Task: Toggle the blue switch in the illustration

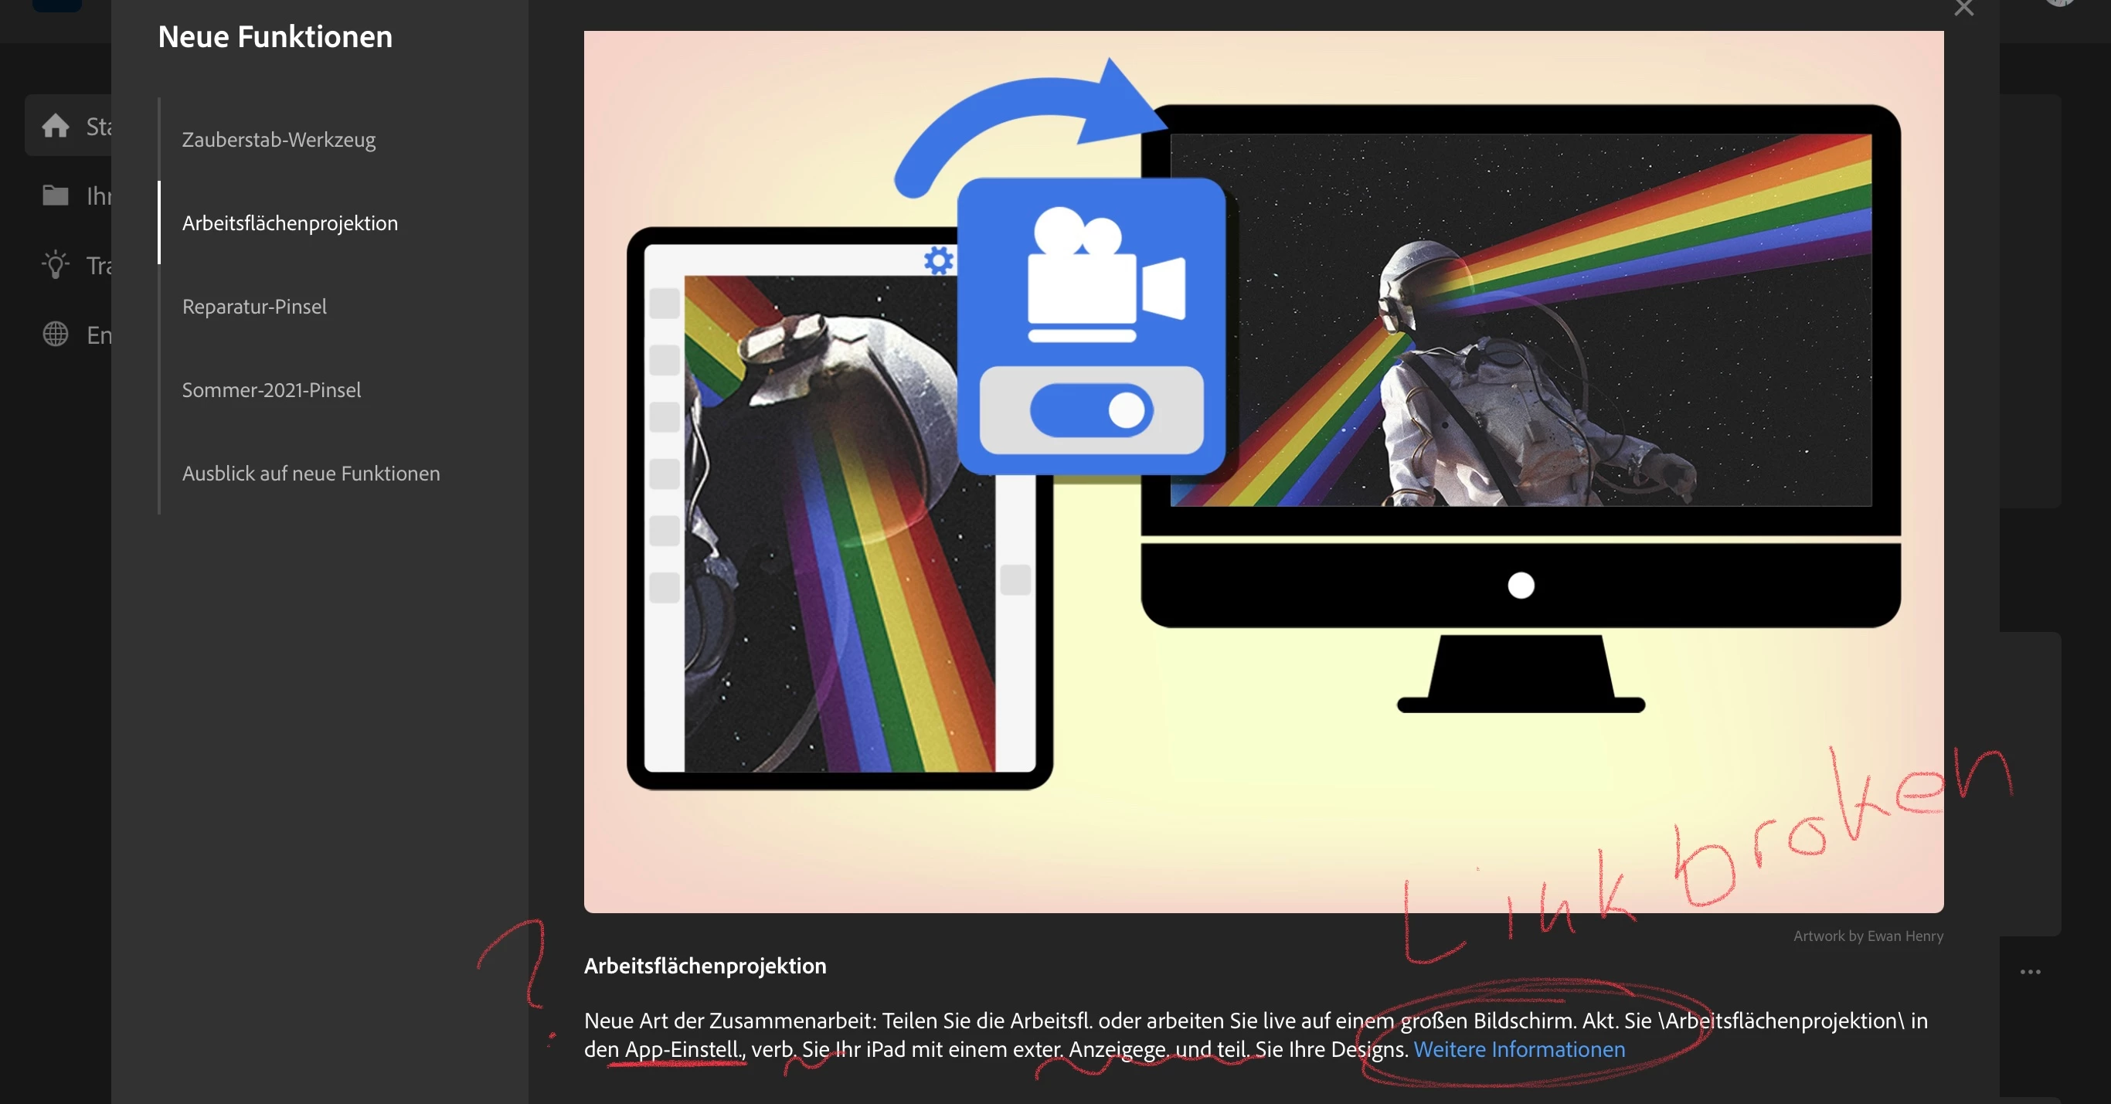Action: (1092, 410)
